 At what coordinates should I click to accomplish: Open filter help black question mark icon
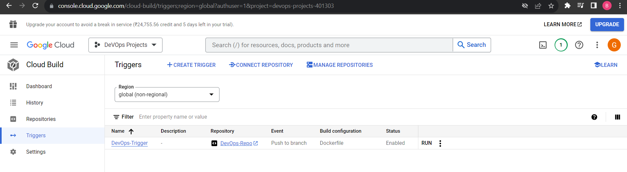(594, 117)
